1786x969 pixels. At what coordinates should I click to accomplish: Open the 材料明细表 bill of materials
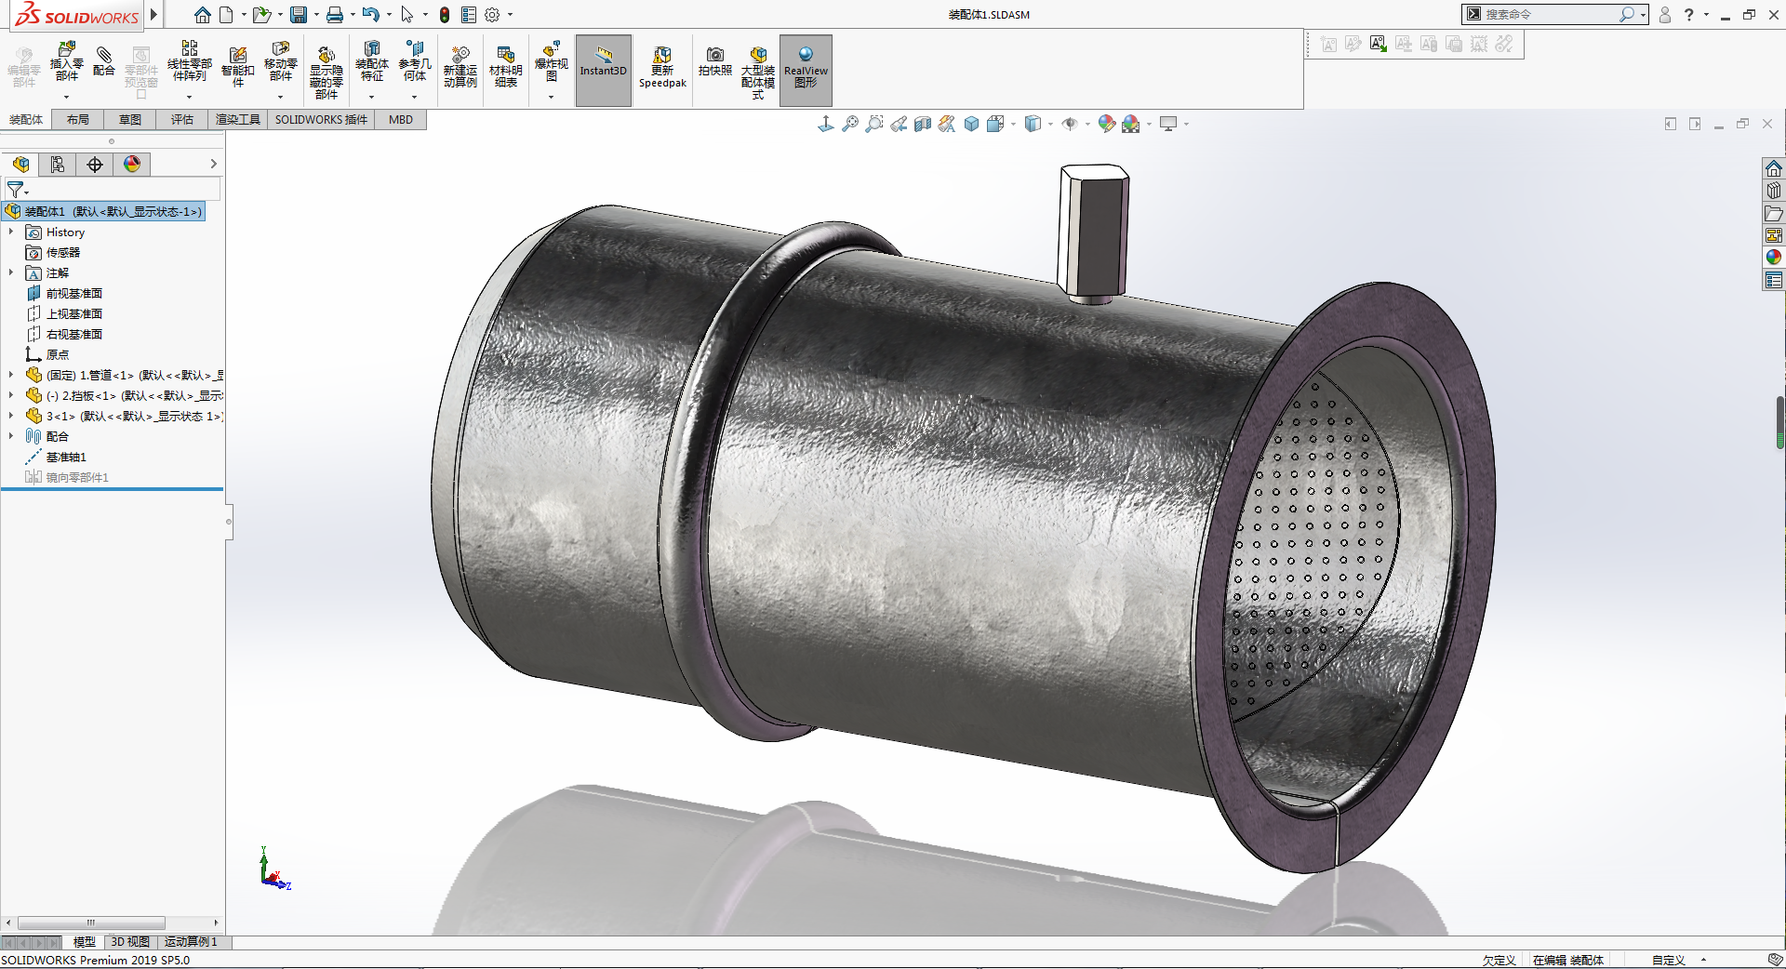505,67
